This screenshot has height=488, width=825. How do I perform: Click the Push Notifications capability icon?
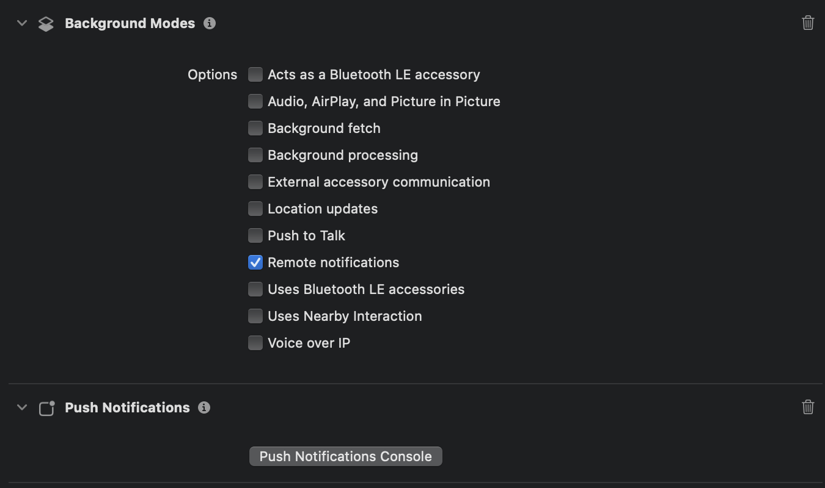pos(46,408)
